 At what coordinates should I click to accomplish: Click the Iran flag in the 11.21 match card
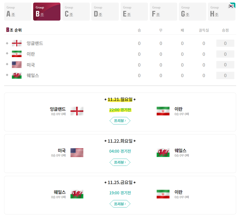(163, 111)
